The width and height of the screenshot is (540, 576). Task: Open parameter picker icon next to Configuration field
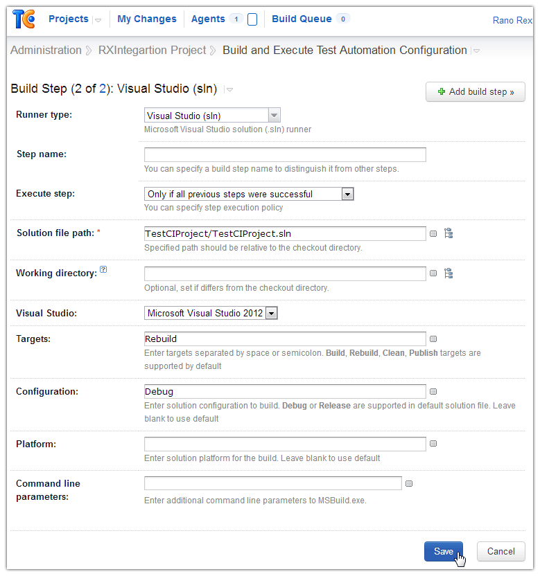pos(433,392)
